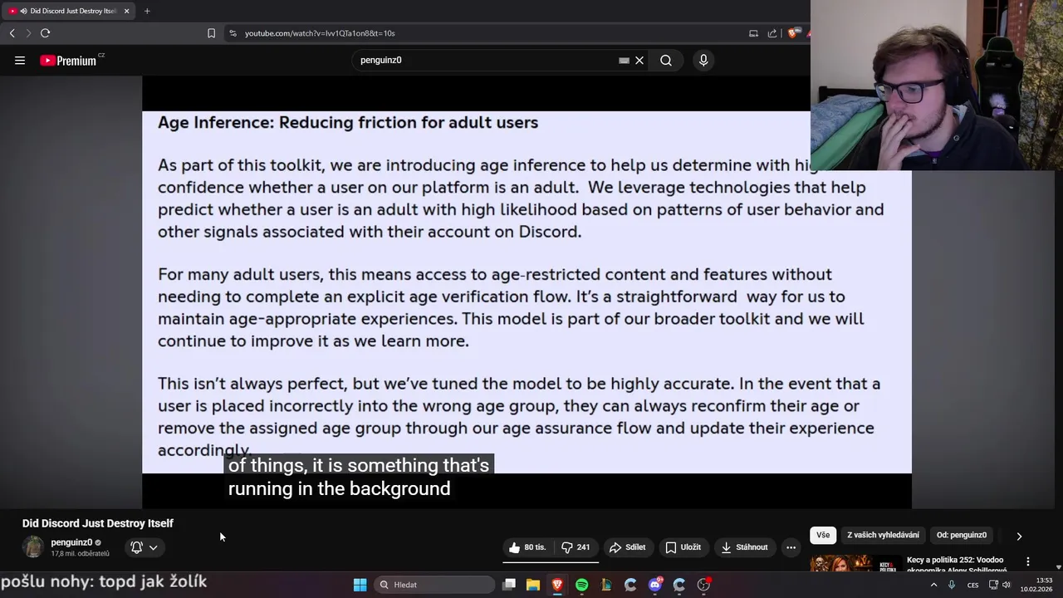Open Discord from the taskbar
This screenshot has height=598, width=1063.
click(655, 585)
